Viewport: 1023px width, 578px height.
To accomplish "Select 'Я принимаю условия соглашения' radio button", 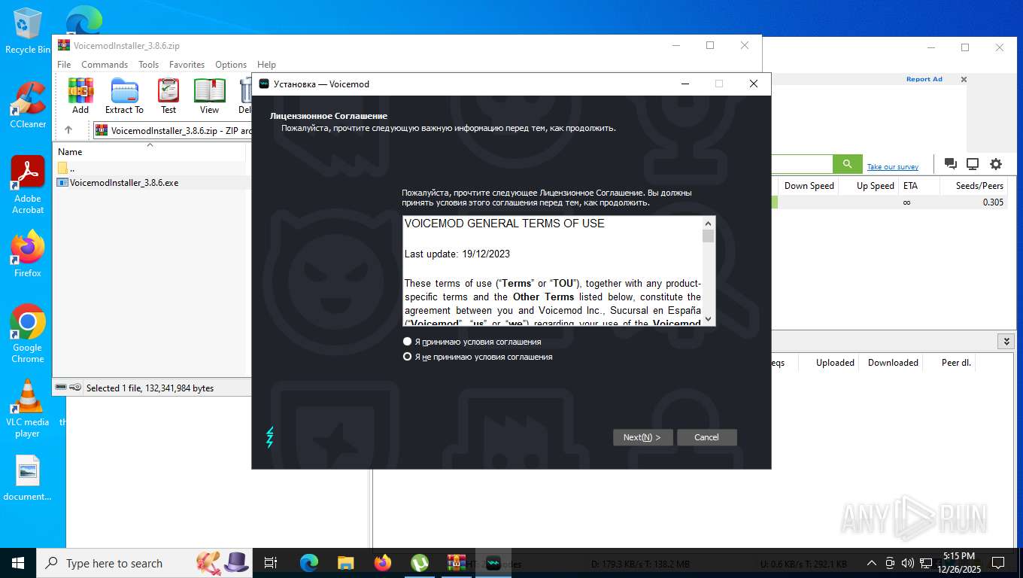I will (x=408, y=342).
